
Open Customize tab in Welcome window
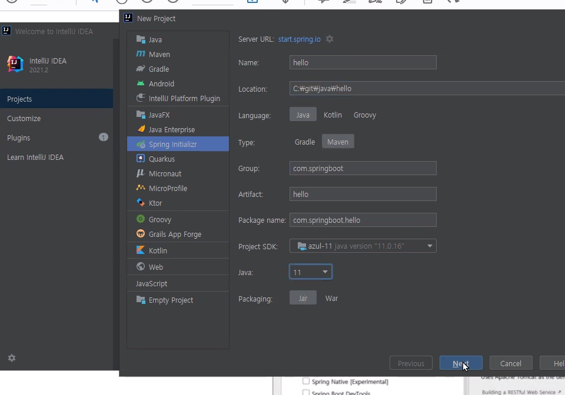[x=56, y=118]
